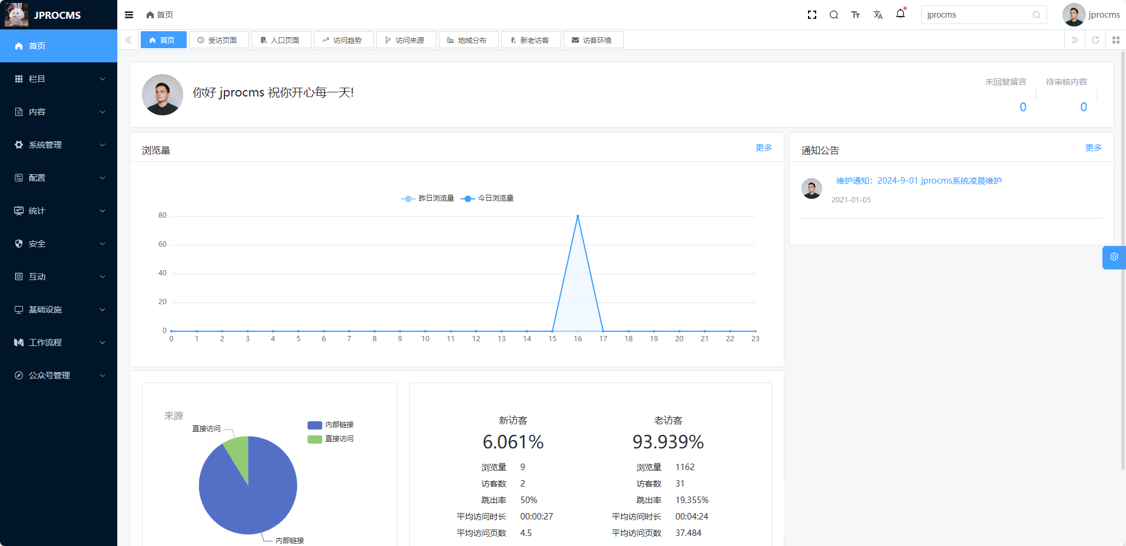Open the 2024-9-01 maintenance notice link
This screenshot has height=546, width=1126.
pyautogui.click(x=919, y=181)
